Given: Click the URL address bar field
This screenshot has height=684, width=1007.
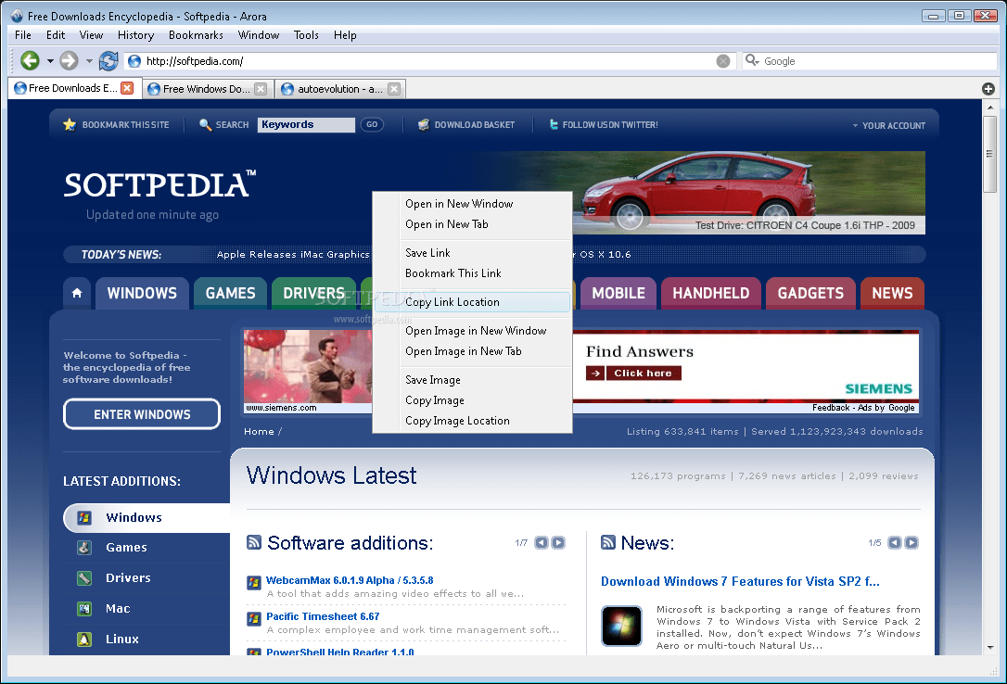Looking at the screenshot, I should (428, 61).
